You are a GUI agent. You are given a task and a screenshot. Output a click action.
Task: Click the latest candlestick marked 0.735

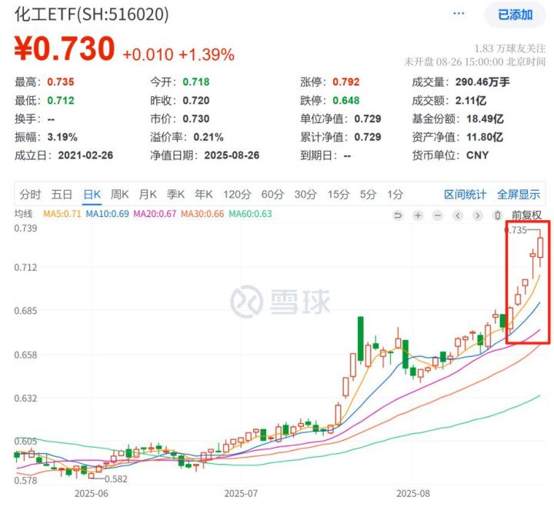click(540, 247)
